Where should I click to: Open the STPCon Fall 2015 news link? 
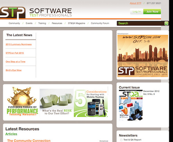click(15, 53)
